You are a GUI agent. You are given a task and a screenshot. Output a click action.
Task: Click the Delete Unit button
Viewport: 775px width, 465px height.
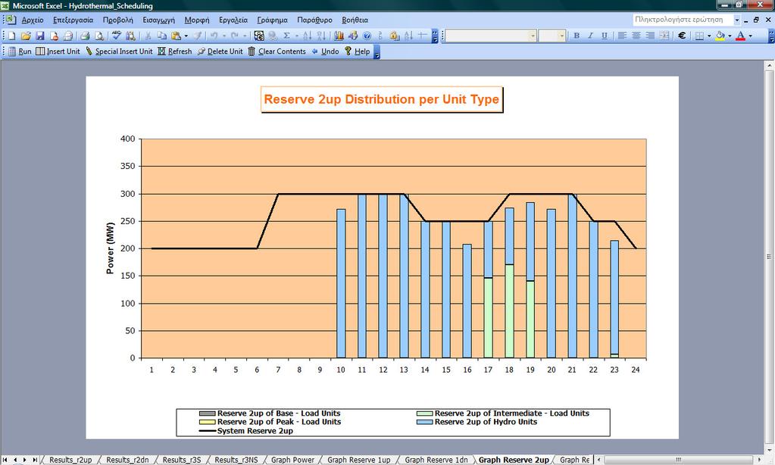[220, 51]
